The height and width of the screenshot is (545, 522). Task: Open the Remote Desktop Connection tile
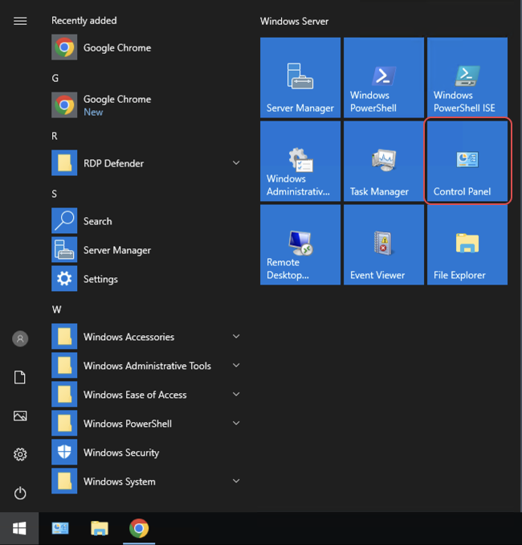coord(300,244)
